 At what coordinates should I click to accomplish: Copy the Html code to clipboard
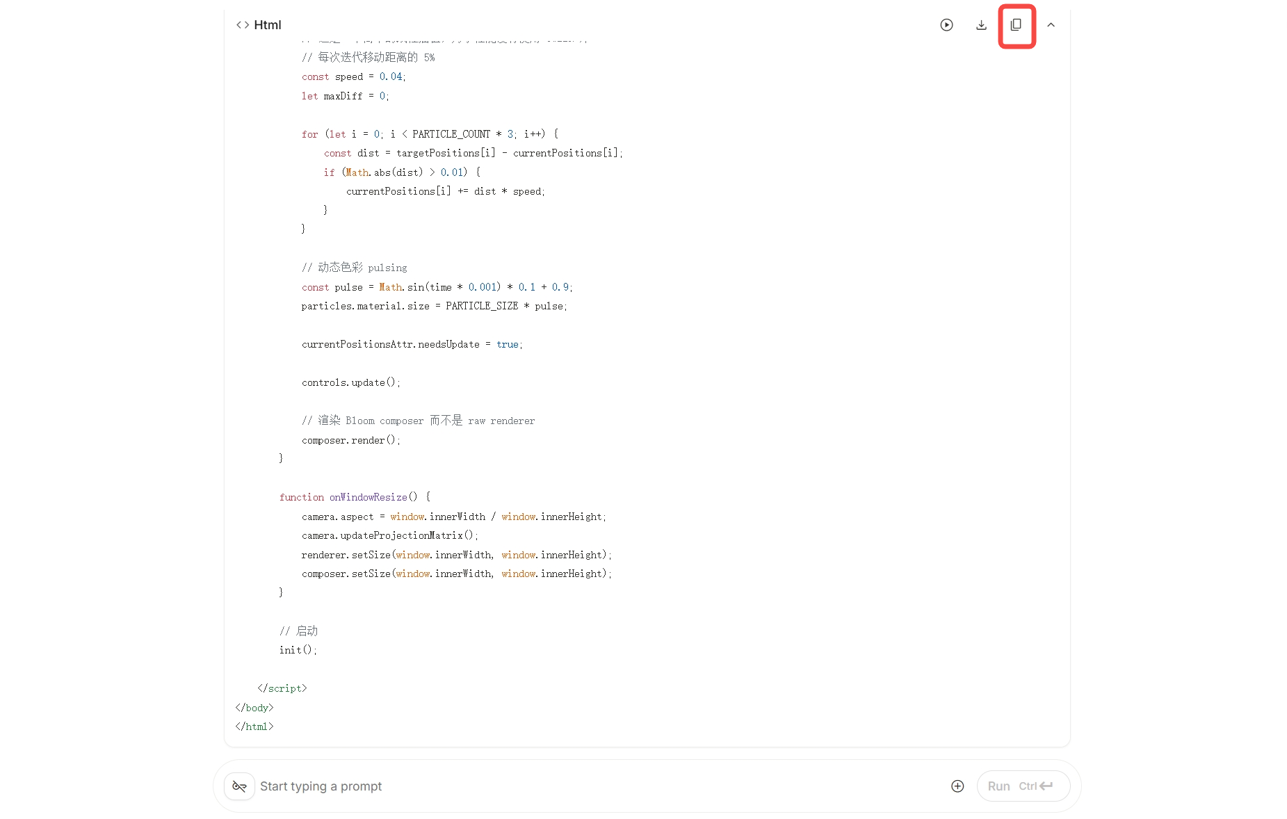(x=1016, y=25)
